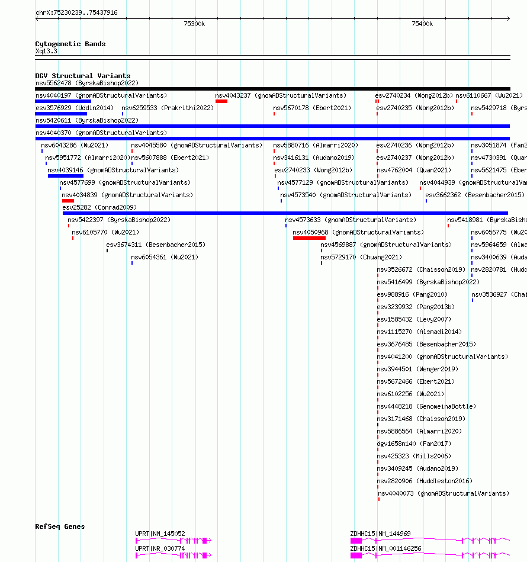Click the 75400k ruler mark

pos(422,24)
